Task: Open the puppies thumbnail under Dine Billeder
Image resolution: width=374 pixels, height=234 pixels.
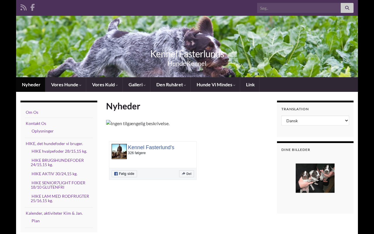Action: tap(315, 178)
